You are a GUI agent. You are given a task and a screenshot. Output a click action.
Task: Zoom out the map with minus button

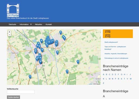coord(10,35)
